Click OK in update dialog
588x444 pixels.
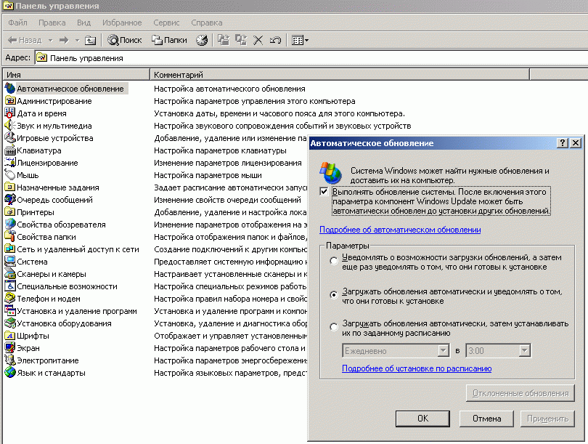point(422,418)
